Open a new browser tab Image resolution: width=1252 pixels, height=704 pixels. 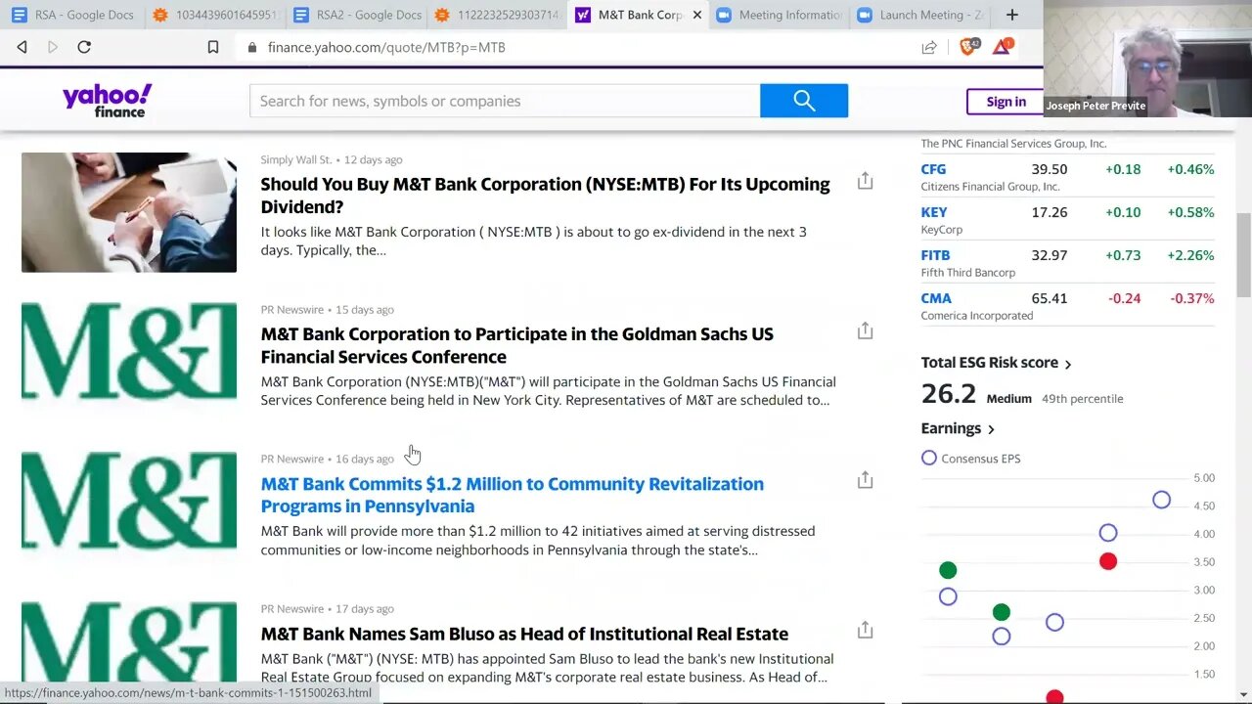(x=1012, y=15)
